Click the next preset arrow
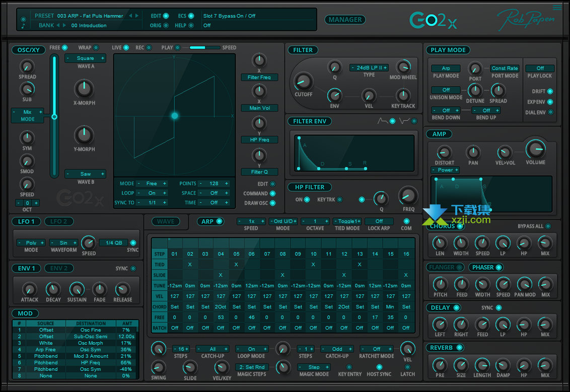This screenshot has height=392, width=570. pyautogui.click(x=136, y=16)
